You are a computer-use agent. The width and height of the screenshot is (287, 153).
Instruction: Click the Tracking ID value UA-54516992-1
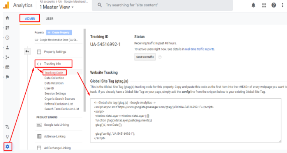pyautogui.click(x=105, y=44)
